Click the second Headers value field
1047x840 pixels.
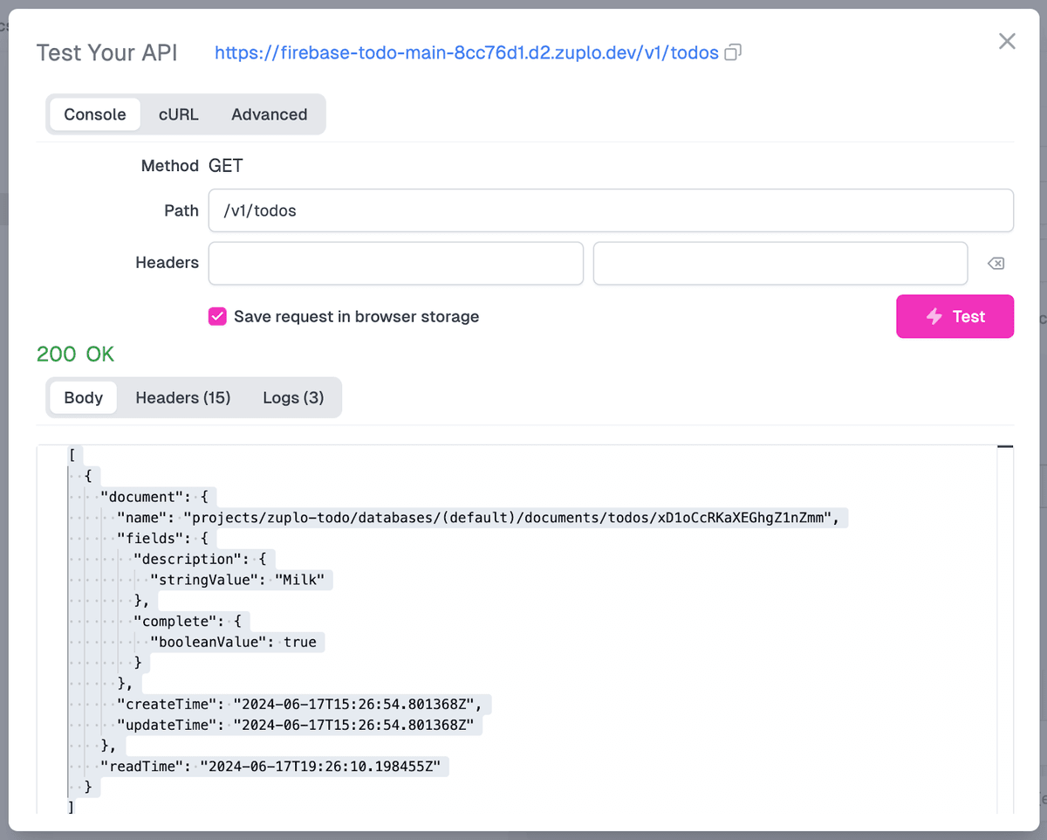780,263
